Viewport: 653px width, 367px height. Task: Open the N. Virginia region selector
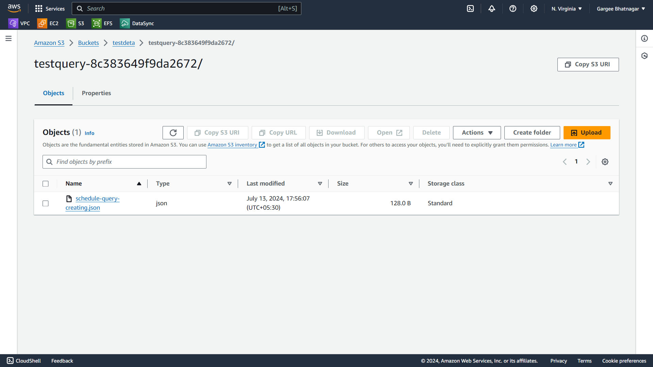[567, 9]
